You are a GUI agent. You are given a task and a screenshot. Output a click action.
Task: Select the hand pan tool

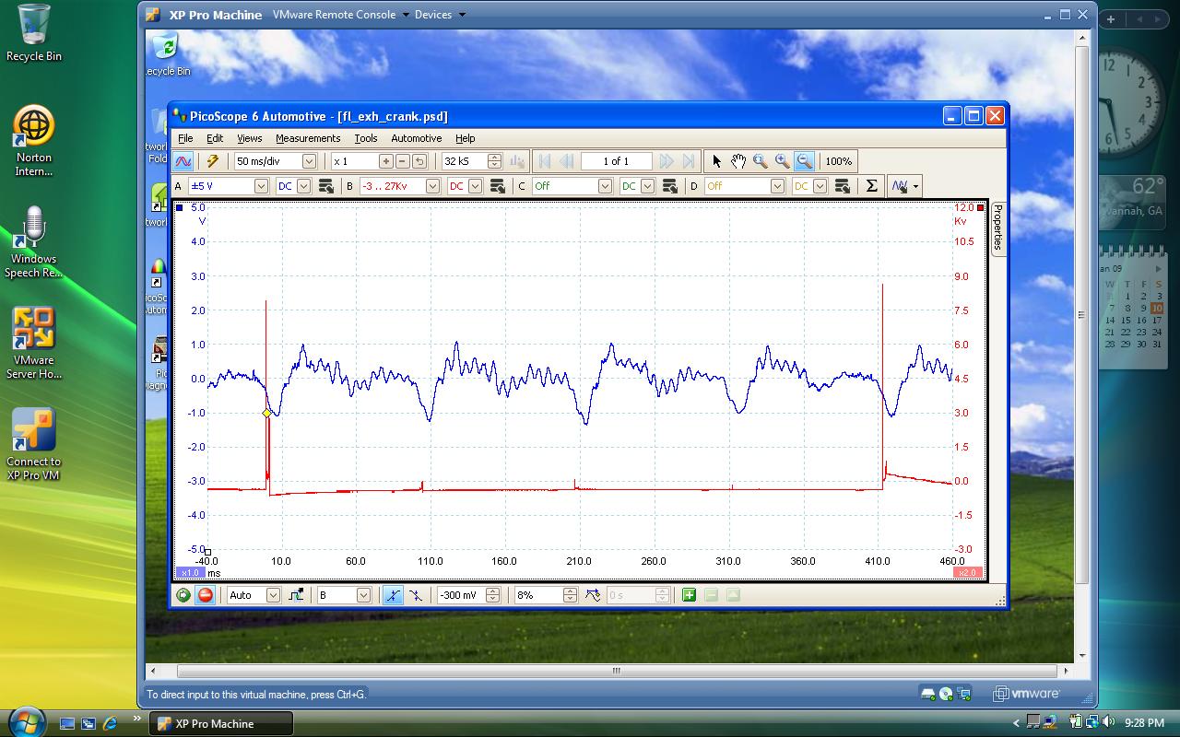pos(738,161)
